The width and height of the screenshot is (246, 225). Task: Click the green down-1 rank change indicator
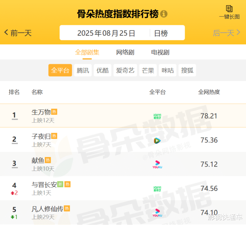14,217
